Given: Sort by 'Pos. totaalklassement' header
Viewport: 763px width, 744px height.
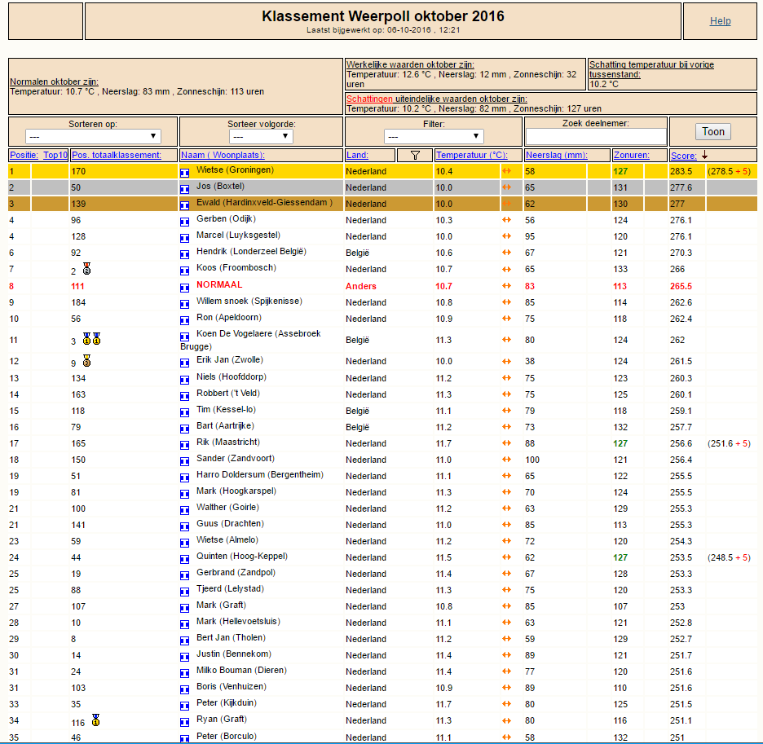Looking at the screenshot, I should point(117,155).
